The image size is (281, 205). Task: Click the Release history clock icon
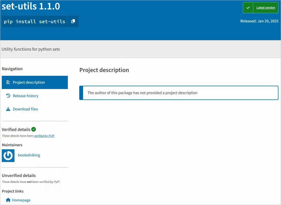(x=8, y=96)
